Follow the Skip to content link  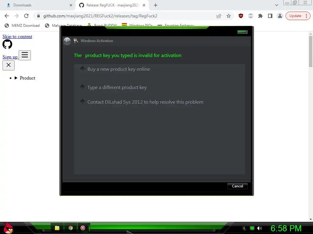17,37
